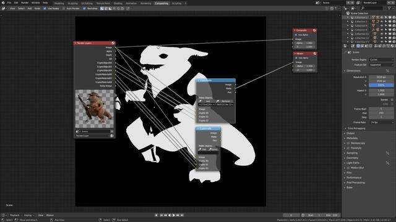Viewport: 396px width, 222px height.
Task: Toggle the Use Nodes checkbox
Action: 45,8
